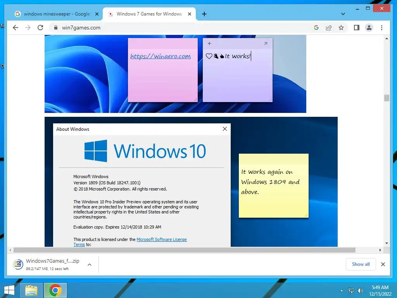The height and width of the screenshot is (298, 397).
Task: Open Chrome three-dot menu
Action: [381, 28]
